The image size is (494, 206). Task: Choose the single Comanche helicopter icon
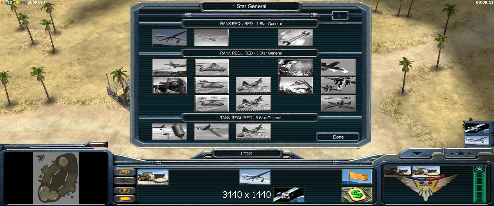pyautogui.click(x=212, y=67)
